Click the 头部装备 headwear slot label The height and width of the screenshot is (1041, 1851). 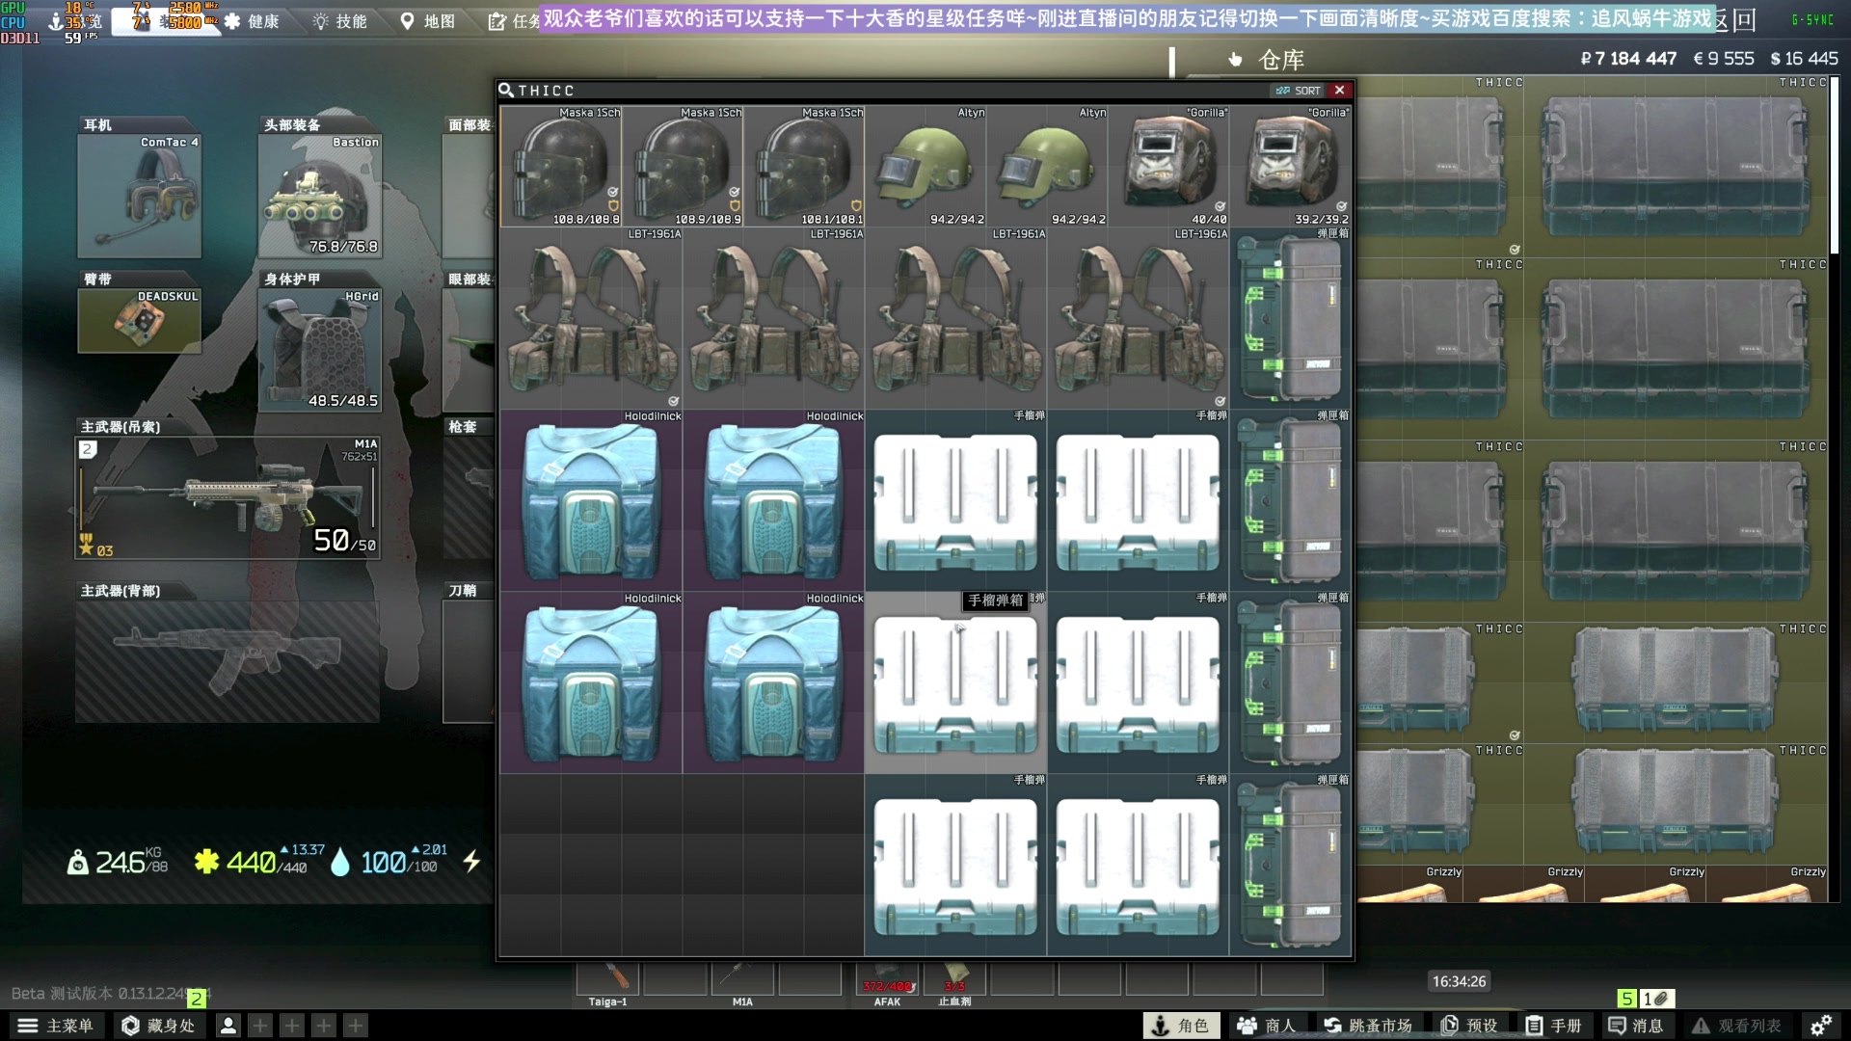click(292, 125)
